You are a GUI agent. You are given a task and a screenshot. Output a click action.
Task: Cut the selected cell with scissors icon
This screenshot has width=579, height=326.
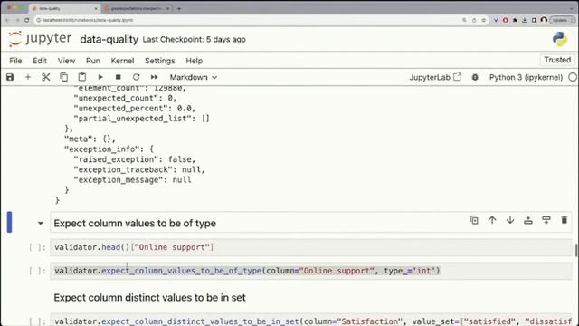46,77
